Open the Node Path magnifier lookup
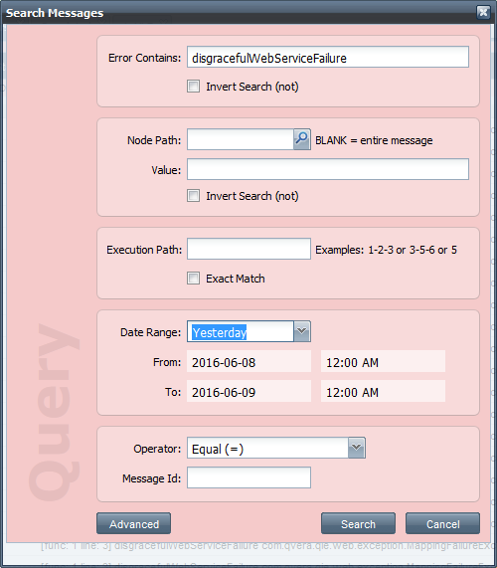The height and width of the screenshot is (568, 497). [x=301, y=139]
